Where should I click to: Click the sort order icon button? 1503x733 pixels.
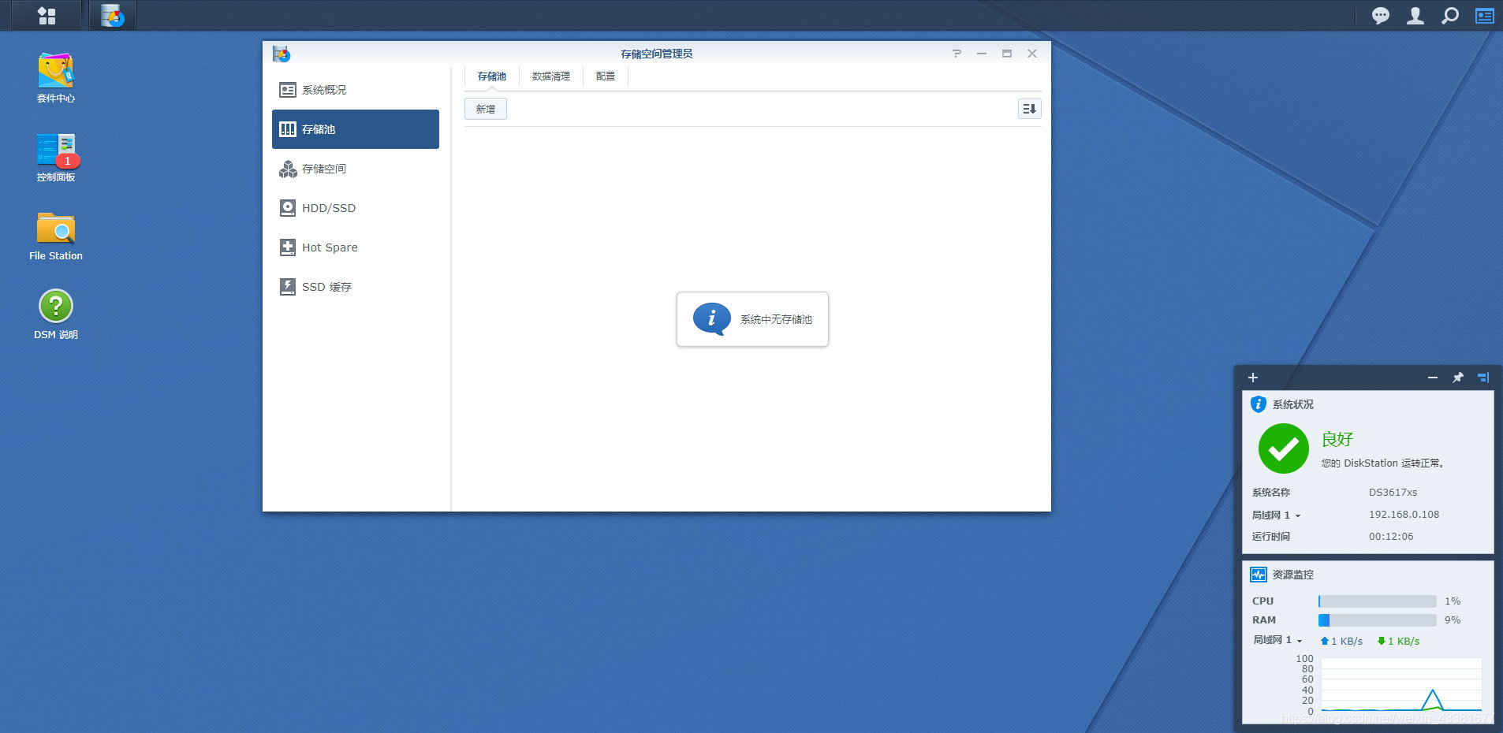(1029, 109)
